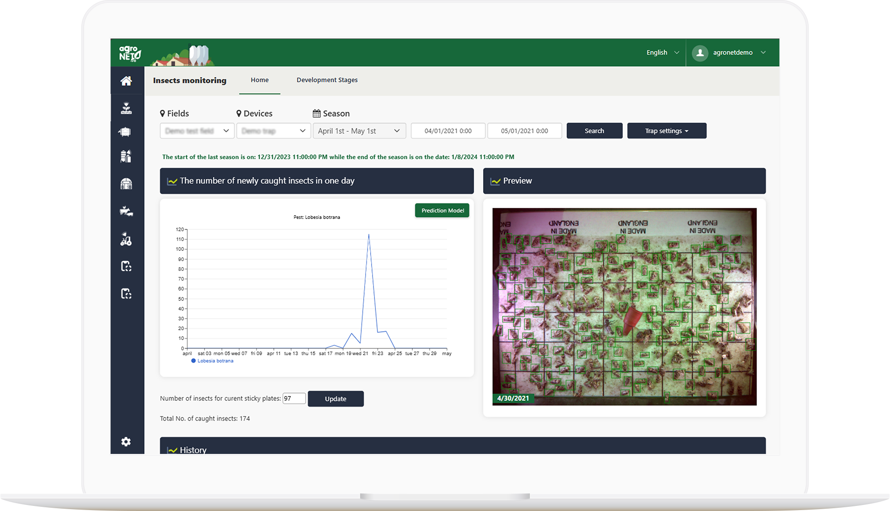Screen dimensions: 890x511
Task: Open settings gear in sidebar
Action: coord(126,441)
